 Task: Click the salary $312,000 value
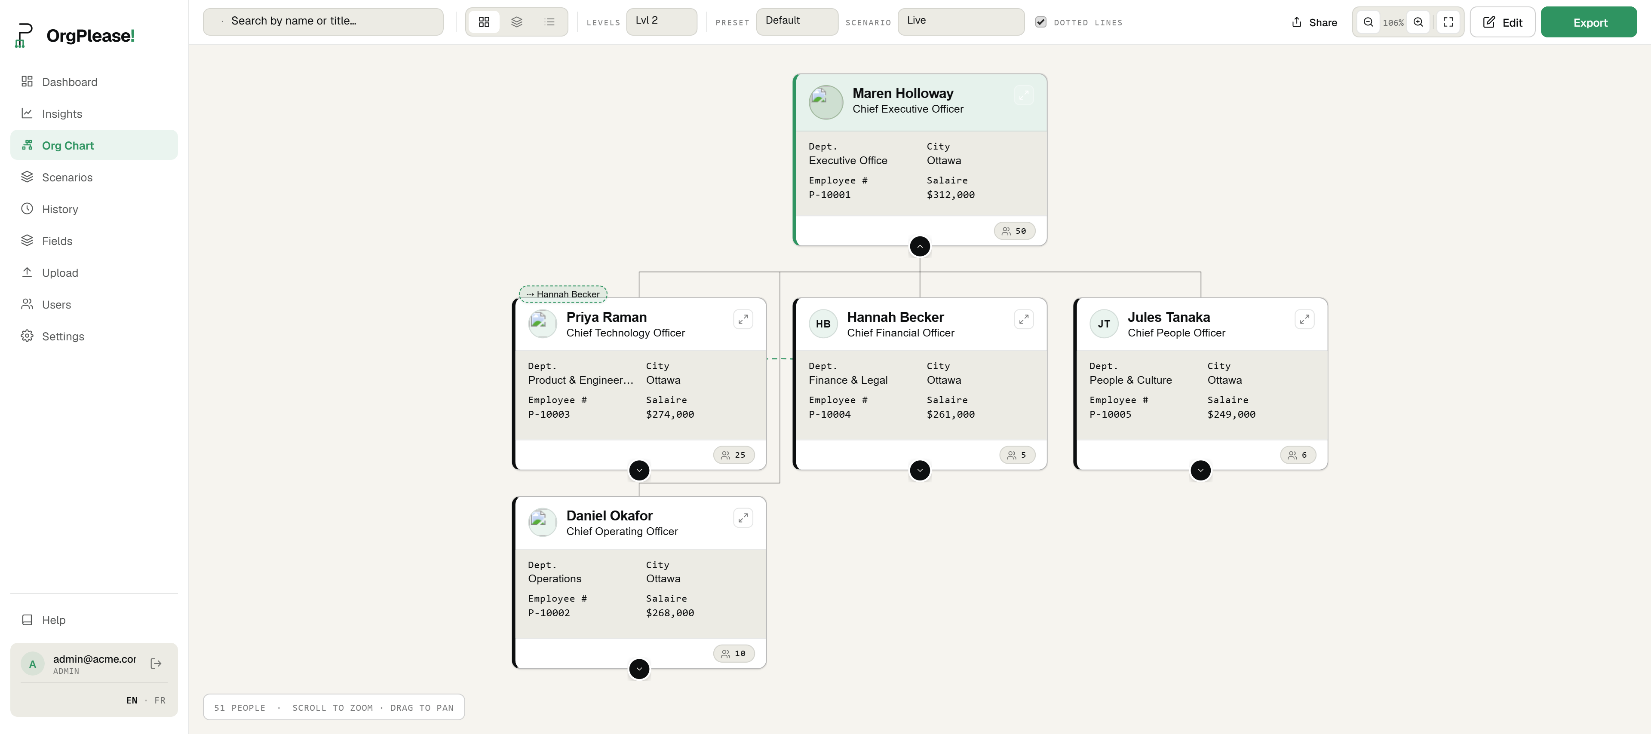click(951, 195)
